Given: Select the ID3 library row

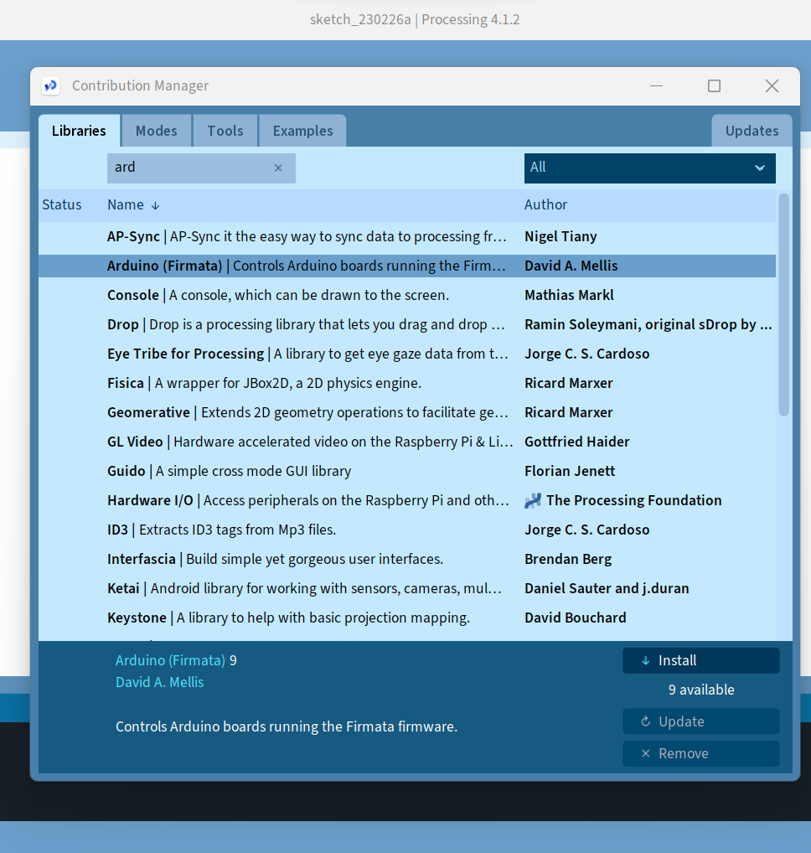Looking at the screenshot, I should pyautogui.click(x=407, y=530).
